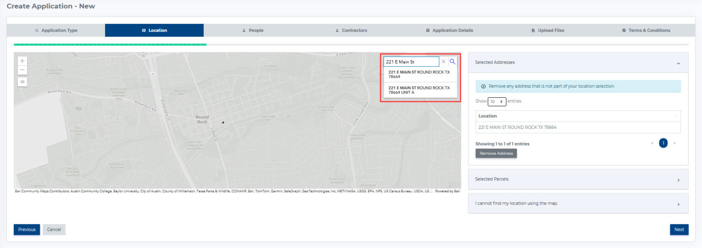
Task: Click the Remove Address button
Action: [496, 153]
